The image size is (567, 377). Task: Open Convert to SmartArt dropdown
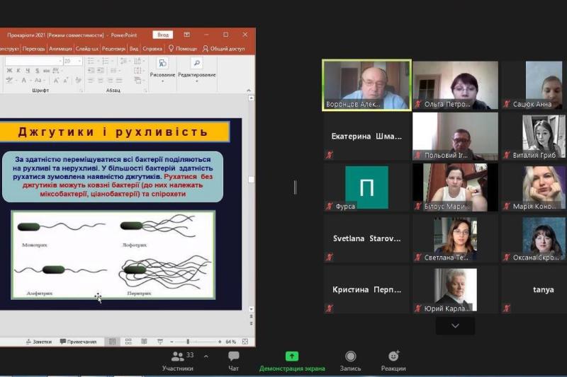[138, 81]
